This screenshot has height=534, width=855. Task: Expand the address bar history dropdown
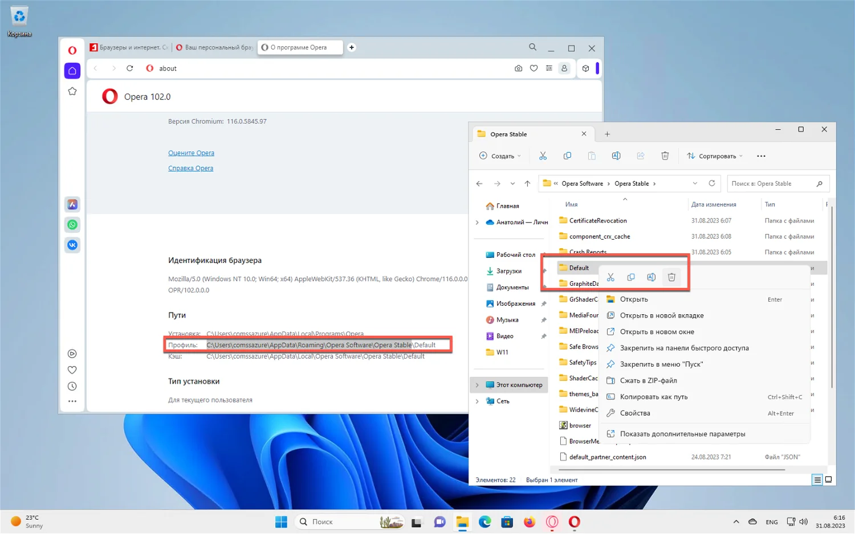(695, 183)
